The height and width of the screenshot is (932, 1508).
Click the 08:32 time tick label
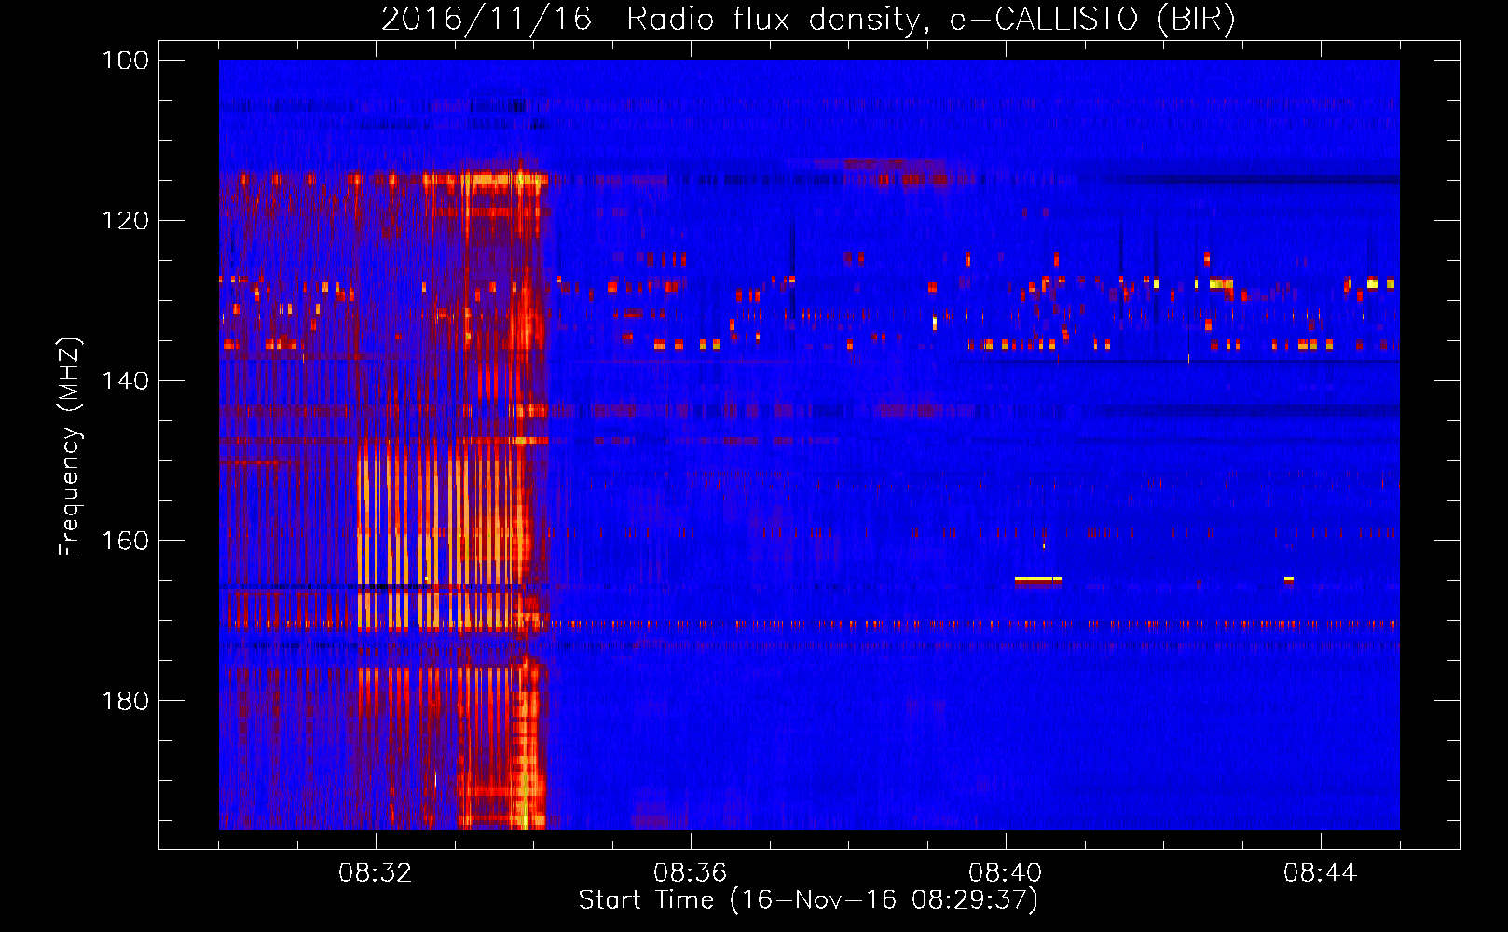(376, 873)
